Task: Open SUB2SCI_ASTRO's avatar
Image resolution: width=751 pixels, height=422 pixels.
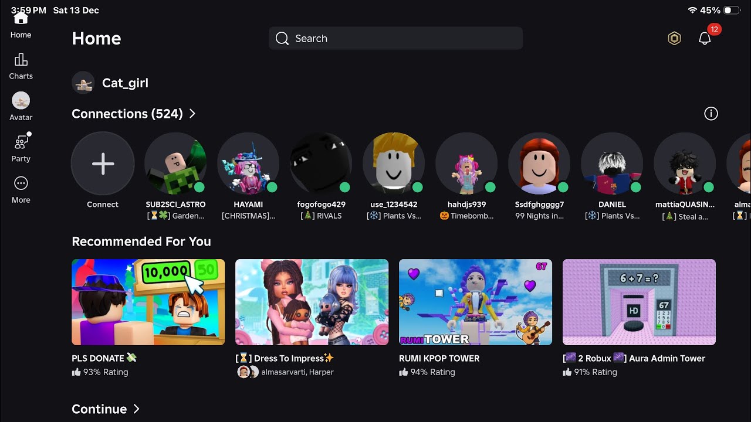Action: [175, 164]
